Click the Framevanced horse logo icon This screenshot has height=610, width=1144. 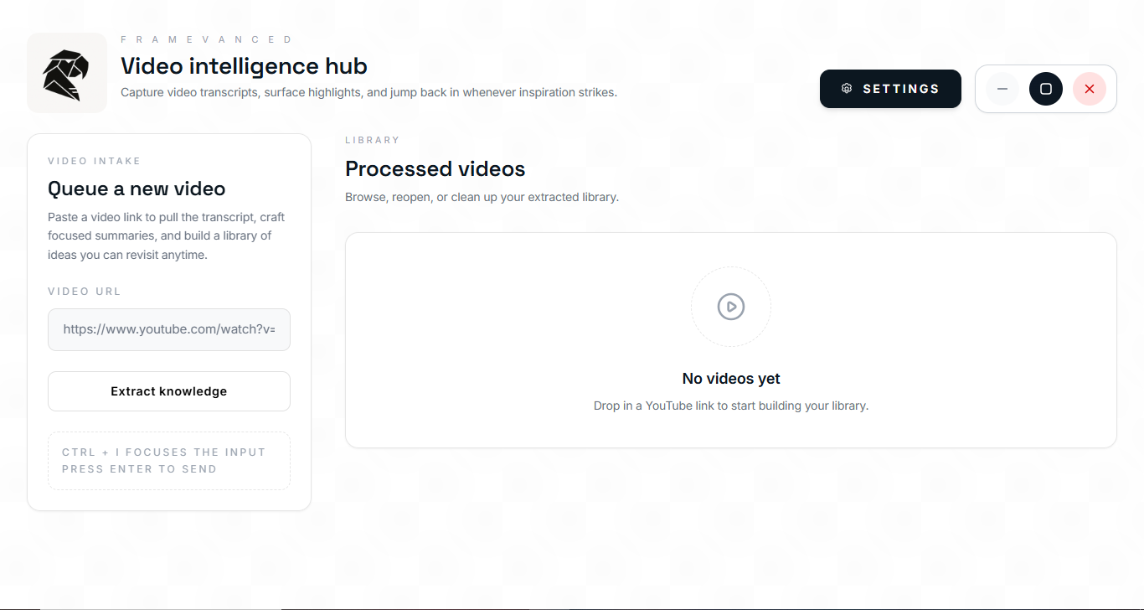pos(66,72)
